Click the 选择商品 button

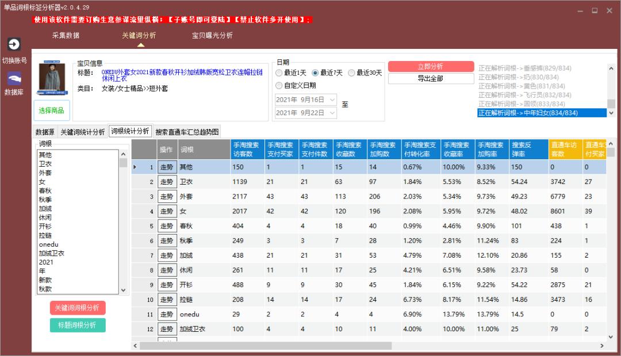52,111
